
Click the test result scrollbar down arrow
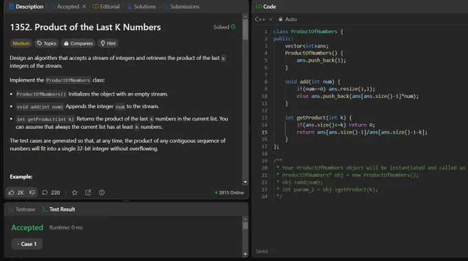point(245,254)
